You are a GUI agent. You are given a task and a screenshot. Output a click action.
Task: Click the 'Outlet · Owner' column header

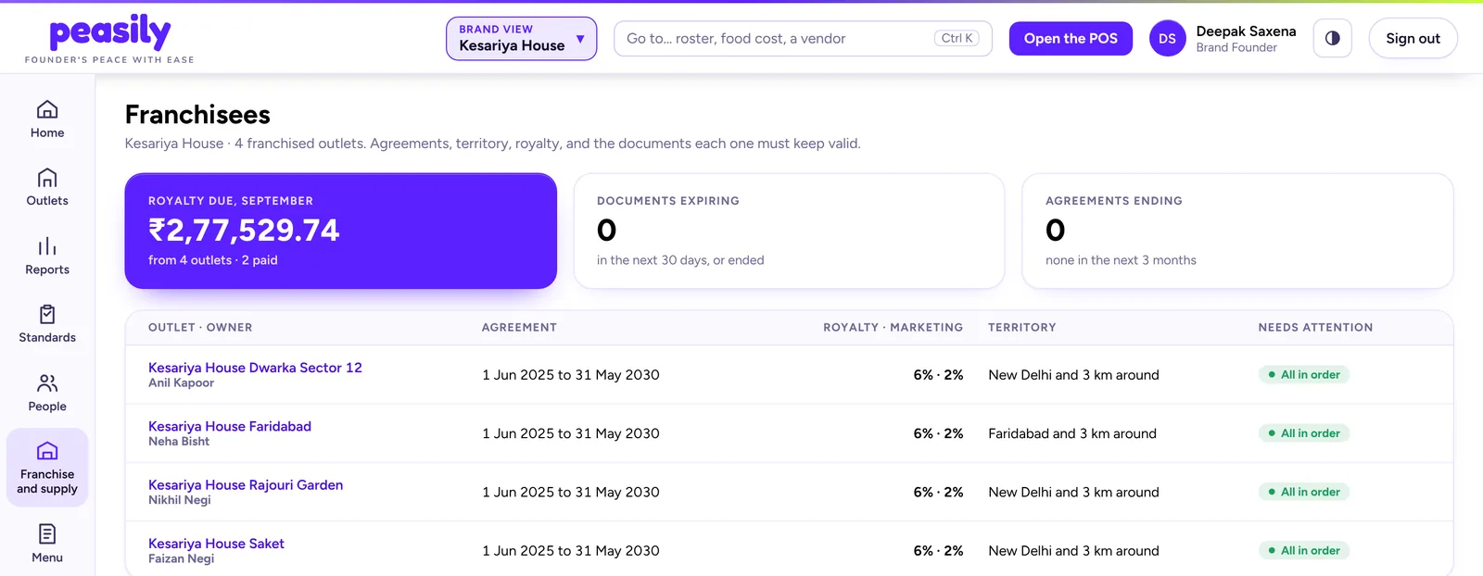(x=200, y=328)
